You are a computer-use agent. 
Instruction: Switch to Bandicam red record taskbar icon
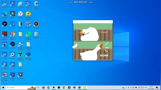79,87
